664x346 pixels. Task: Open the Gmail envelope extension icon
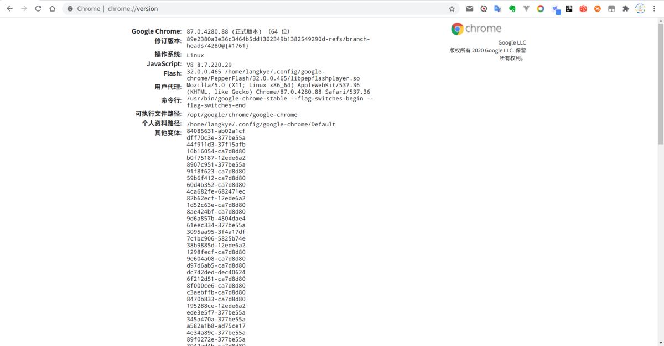[469, 8]
